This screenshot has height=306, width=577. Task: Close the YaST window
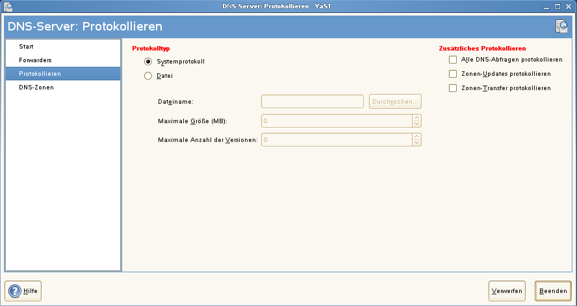point(569,6)
